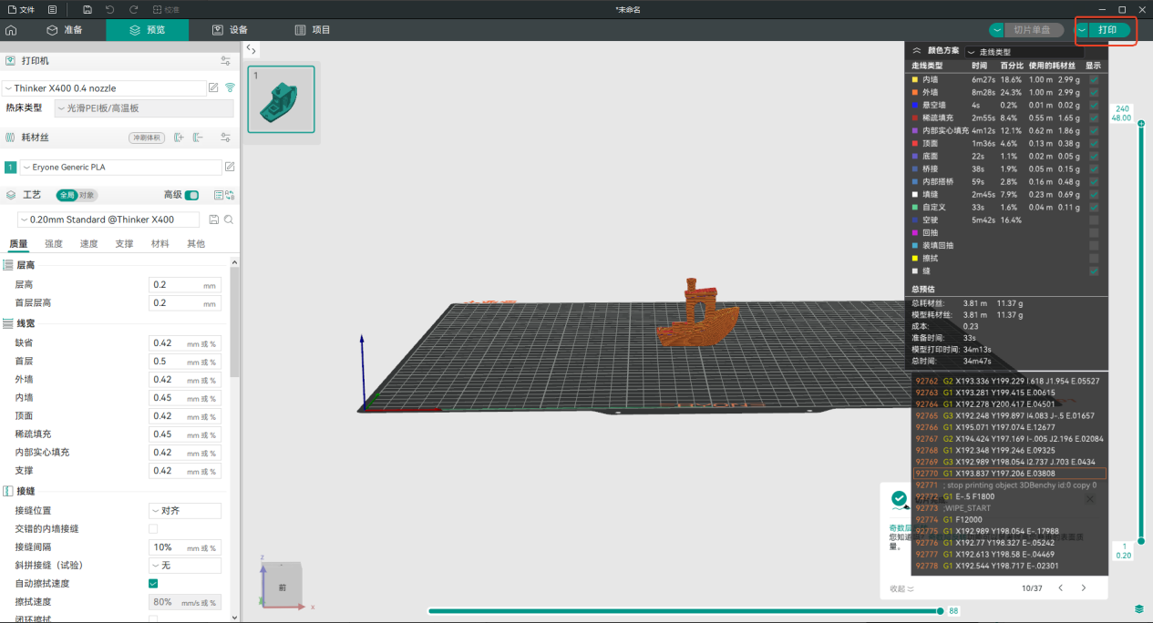Viewport: 1153px width, 623px height.
Task: Edit the Eryone Generic PLA filament preset
Action: pos(230,168)
